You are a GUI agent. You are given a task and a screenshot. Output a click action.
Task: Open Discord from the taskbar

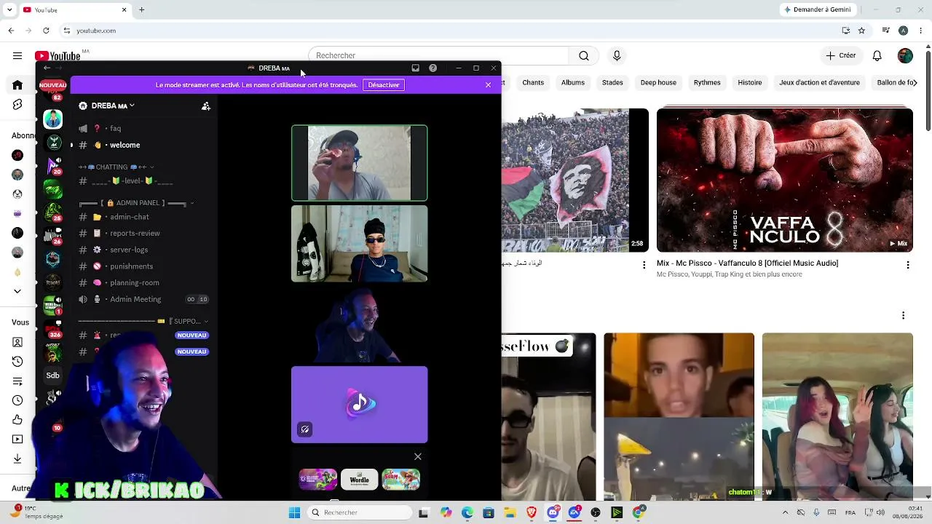(x=553, y=513)
